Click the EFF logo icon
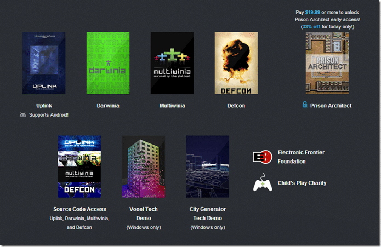 pos(263,157)
